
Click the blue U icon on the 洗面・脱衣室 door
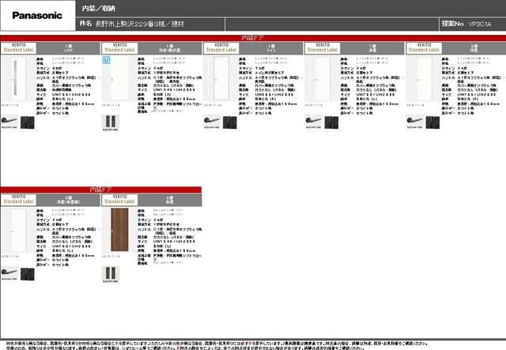(108, 60)
